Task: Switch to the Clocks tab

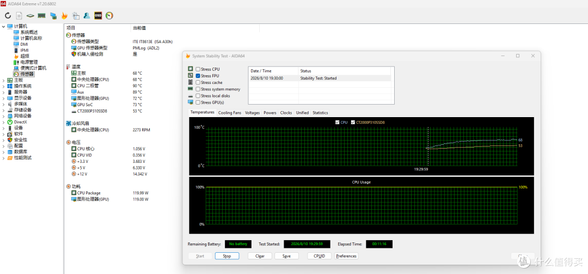Action: point(286,113)
